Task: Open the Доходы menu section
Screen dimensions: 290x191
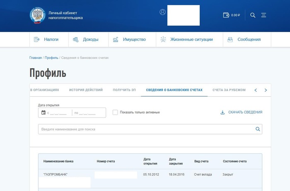Action: [86, 40]
